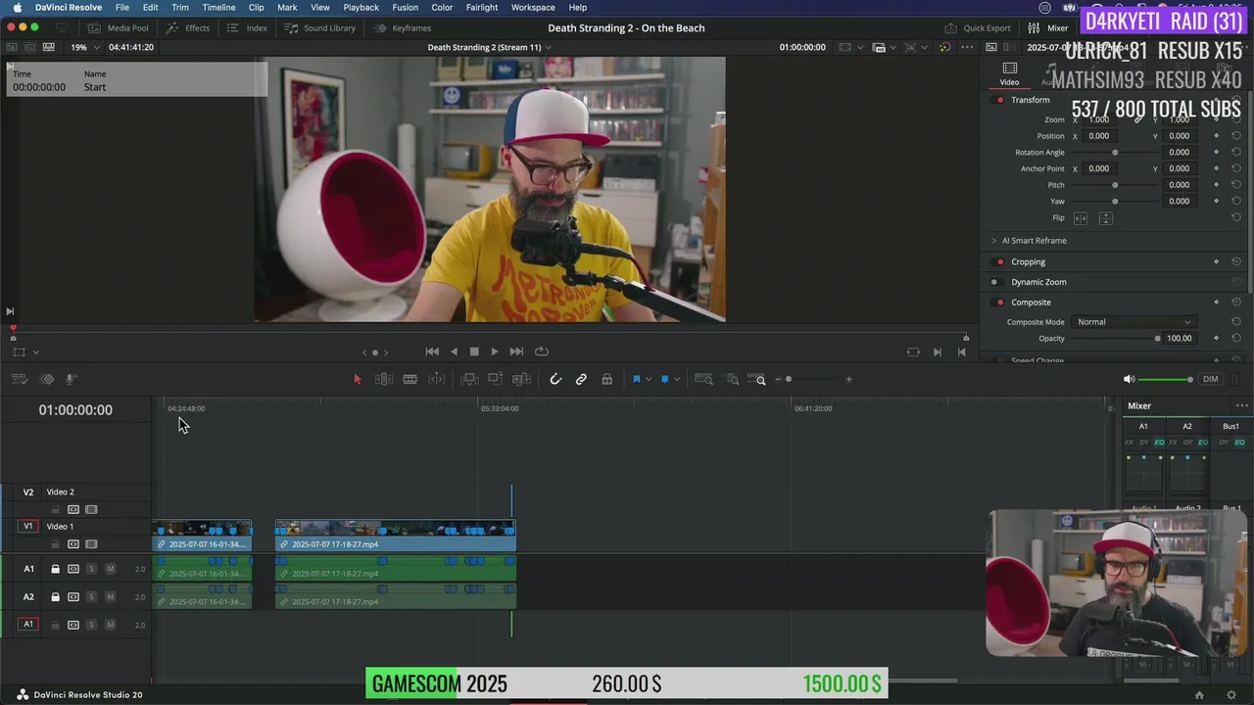
Task: Click the Replace Clip icon
Action: [x=521, y=379]
